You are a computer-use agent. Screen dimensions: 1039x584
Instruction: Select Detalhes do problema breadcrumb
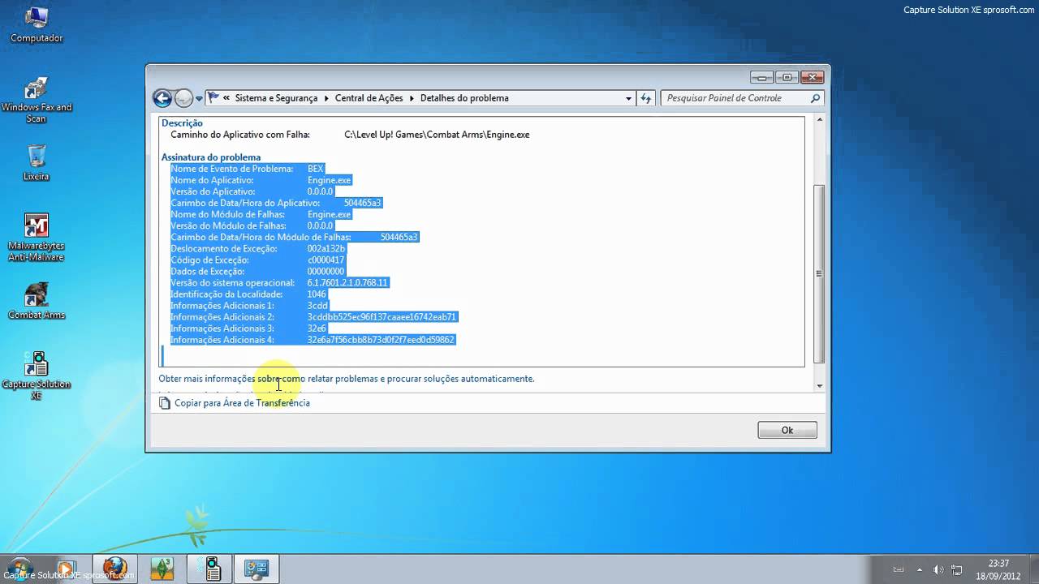[x=464, y=98]
